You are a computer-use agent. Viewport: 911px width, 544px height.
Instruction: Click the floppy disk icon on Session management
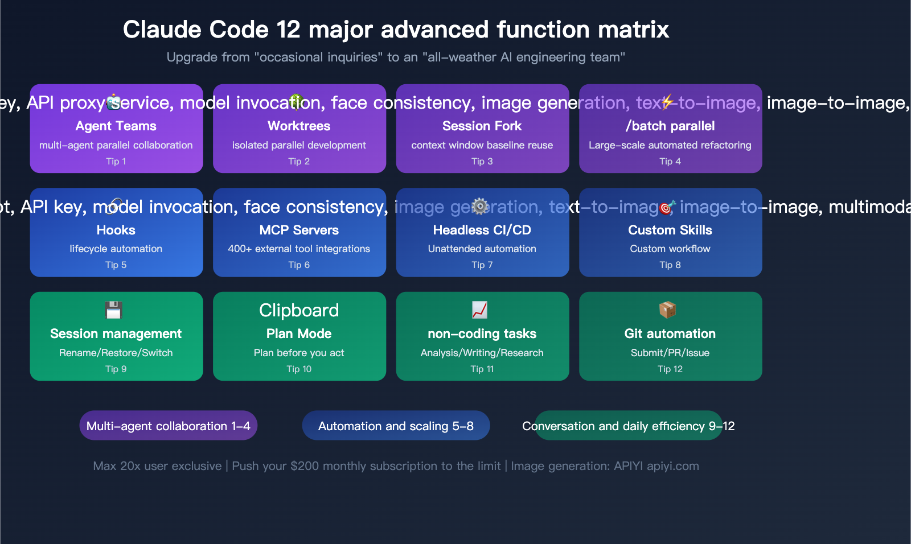coord(116,309)
